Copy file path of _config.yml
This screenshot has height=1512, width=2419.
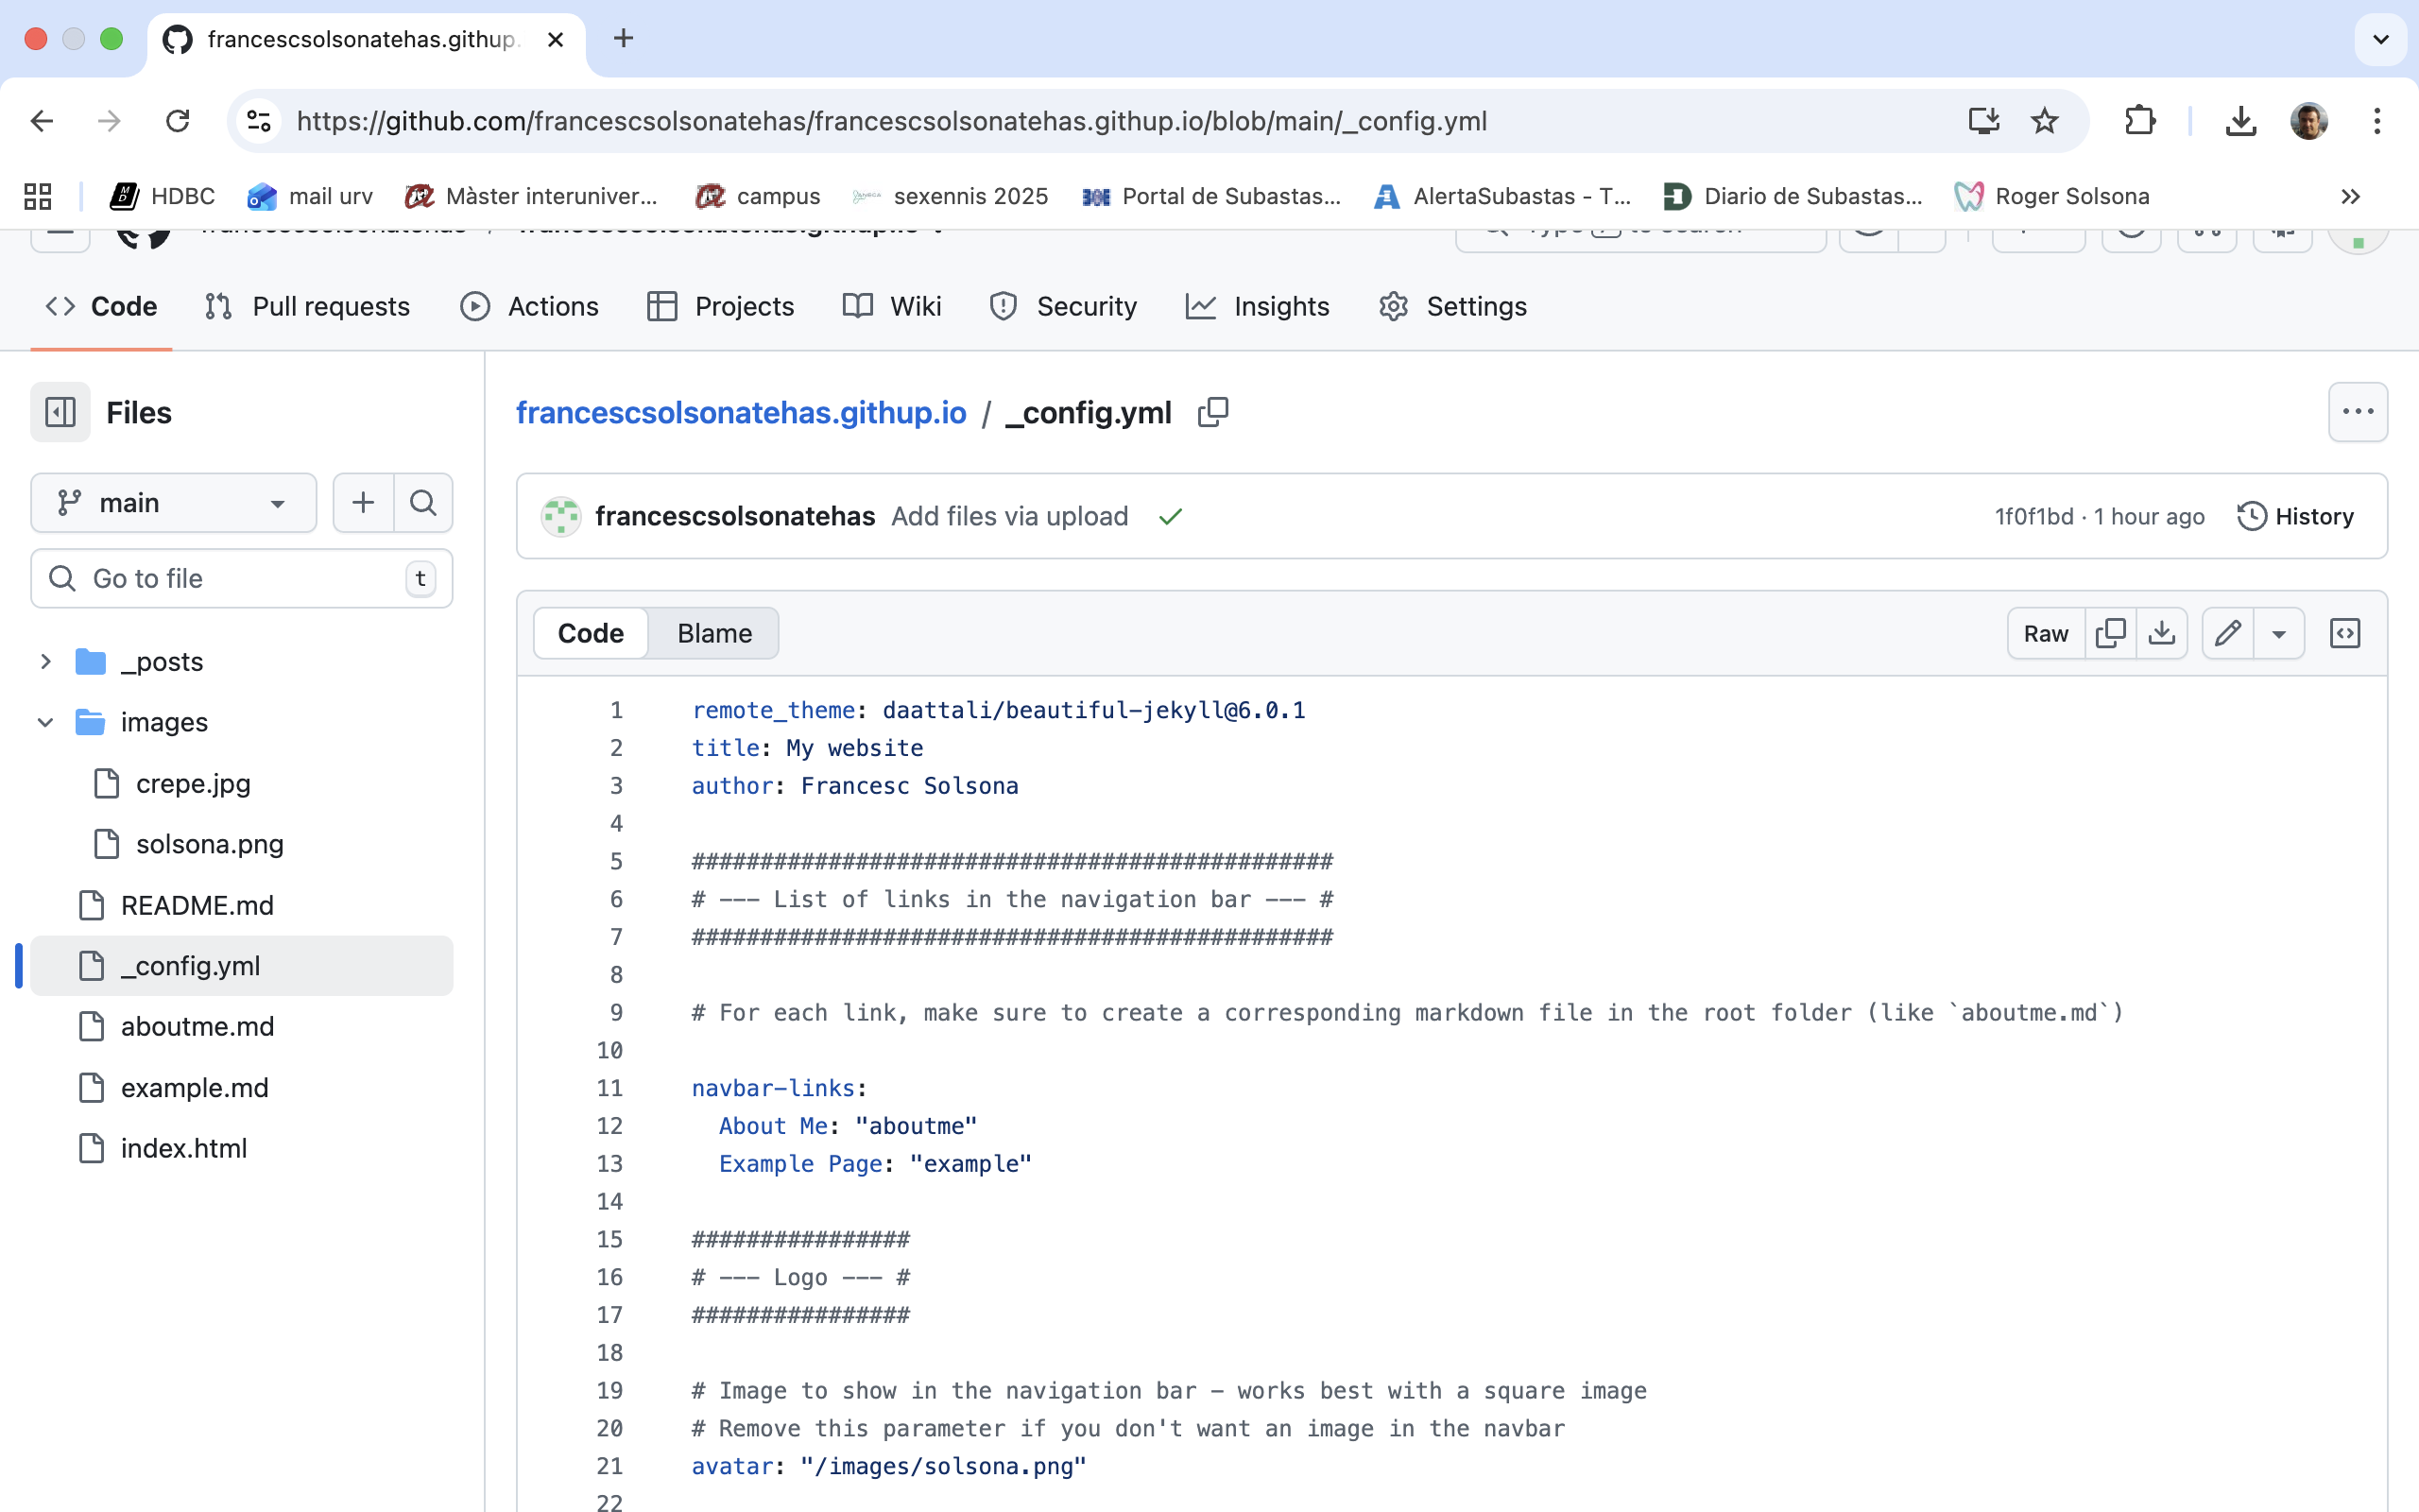[1212, 412]
